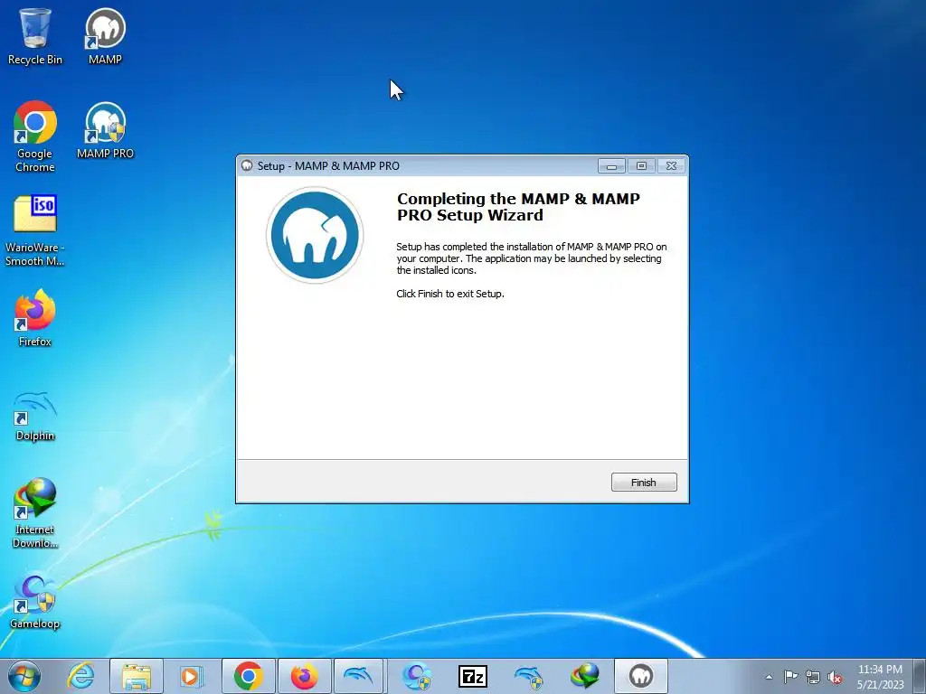Open the clock showing 11:34 PM

pyautogui.click(x=880, y=676)
